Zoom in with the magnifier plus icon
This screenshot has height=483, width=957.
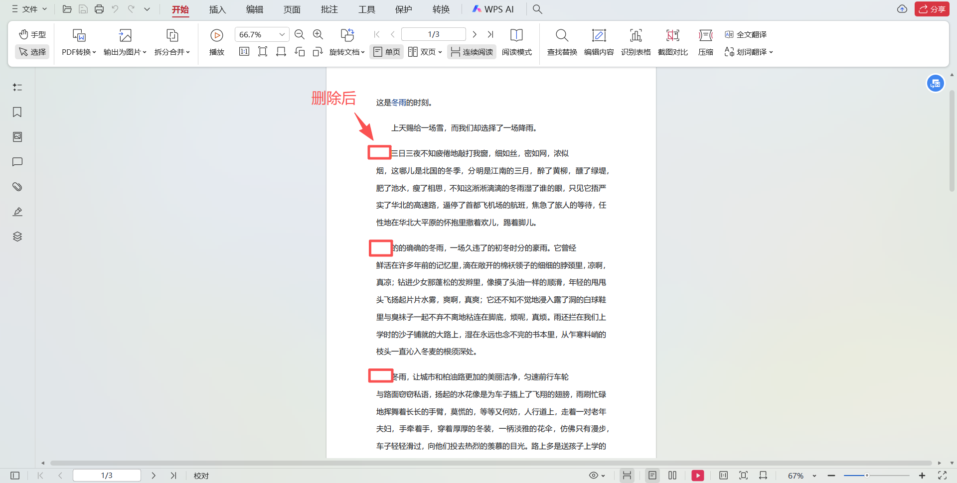[x=318, y=34]
